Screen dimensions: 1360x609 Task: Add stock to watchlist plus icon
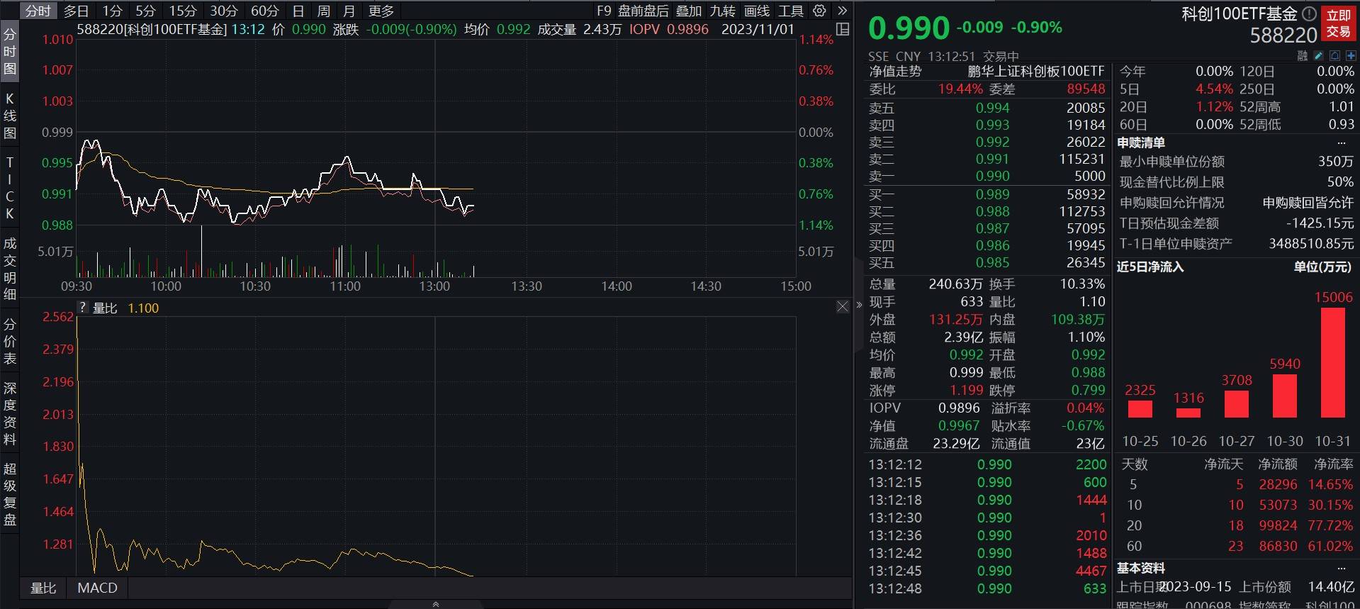tap(1350, 56)
